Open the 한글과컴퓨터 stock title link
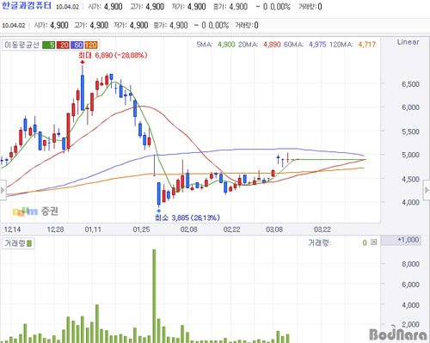This screenshot has width=430, height=343. coord(27,6)
